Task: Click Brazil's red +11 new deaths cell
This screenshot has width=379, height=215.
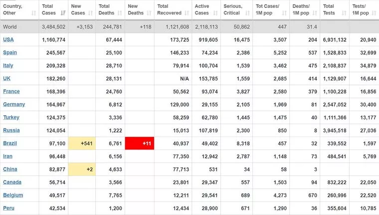Action: click(140, 143)
